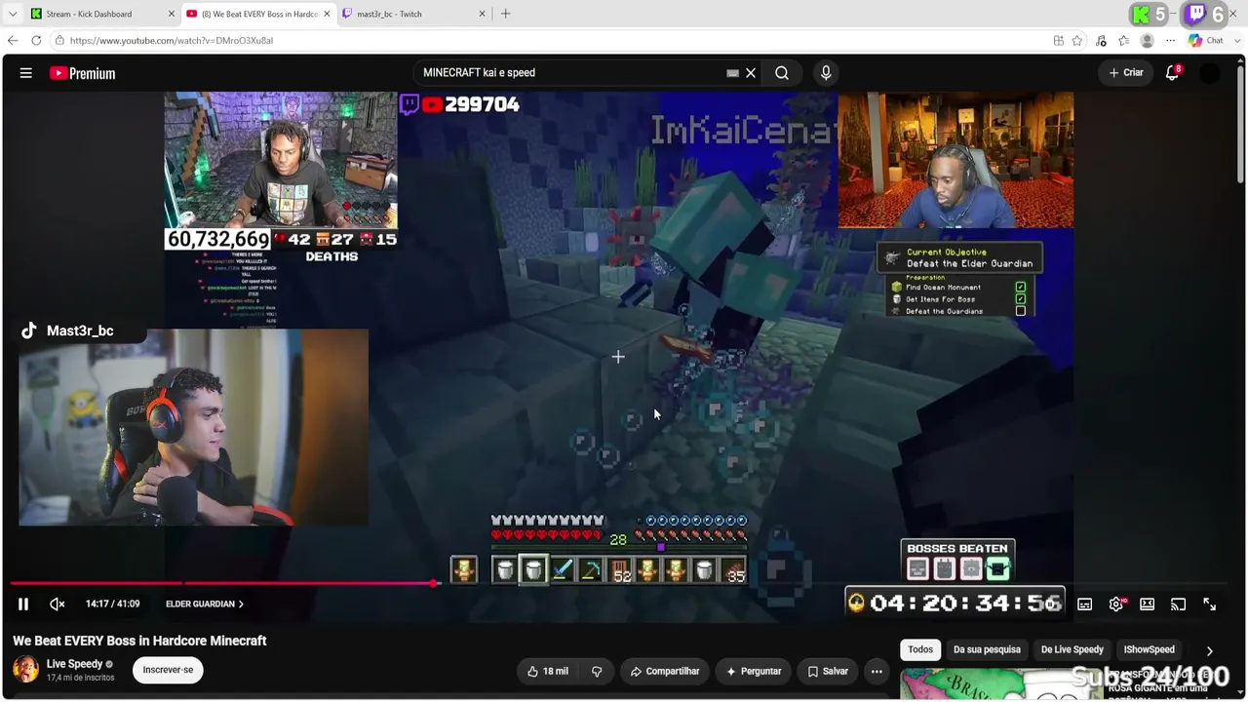Cast the video to a TV

(x=1179, y=604)
